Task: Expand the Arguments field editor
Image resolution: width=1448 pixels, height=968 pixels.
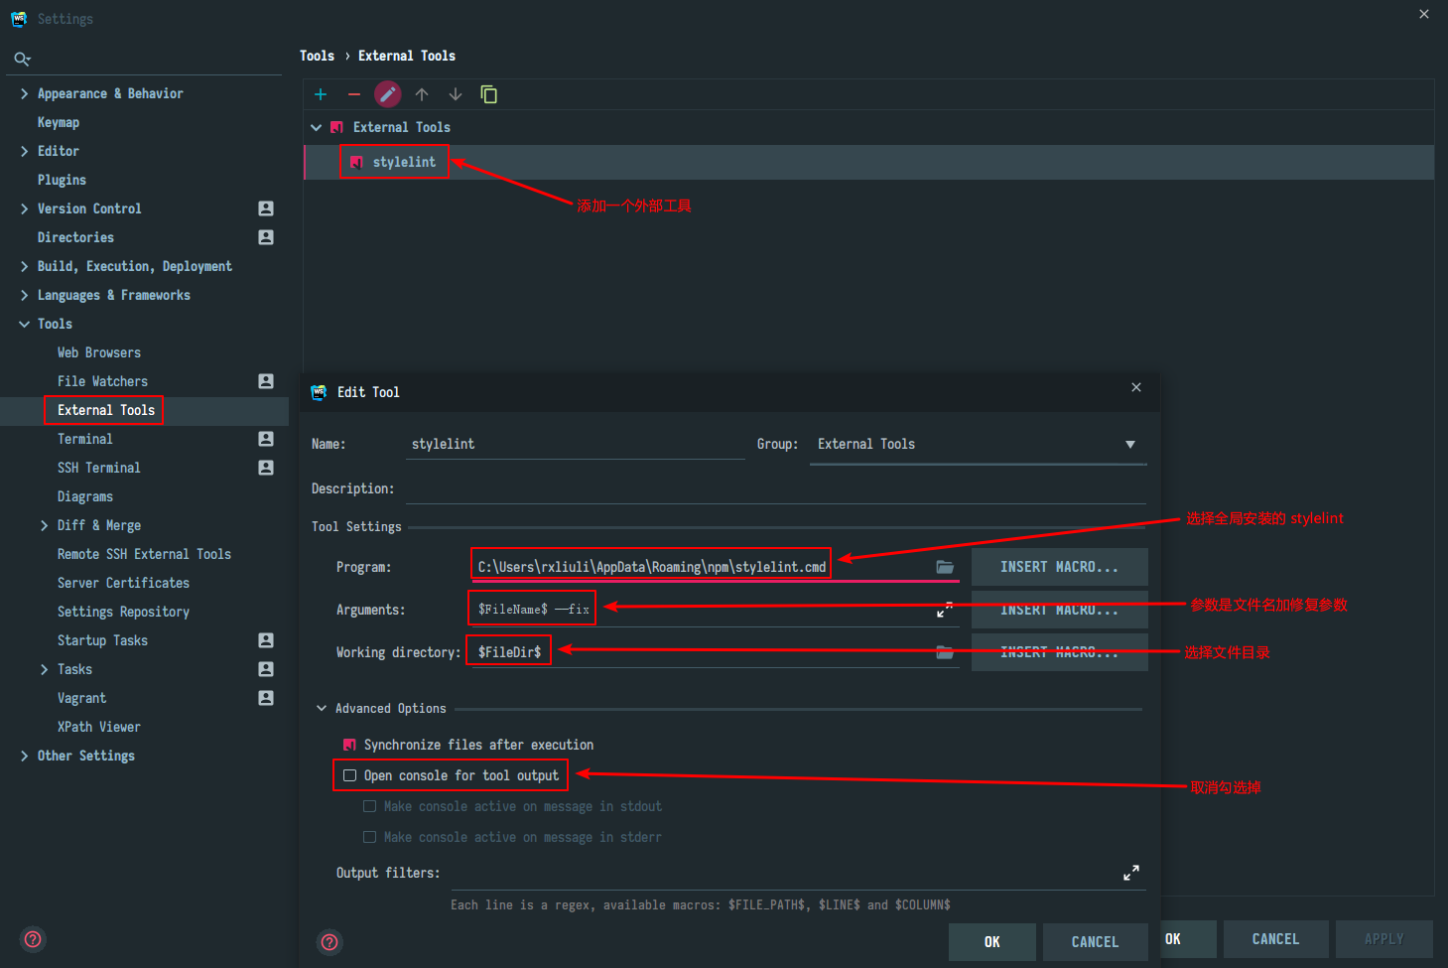Action: point(945,610)
